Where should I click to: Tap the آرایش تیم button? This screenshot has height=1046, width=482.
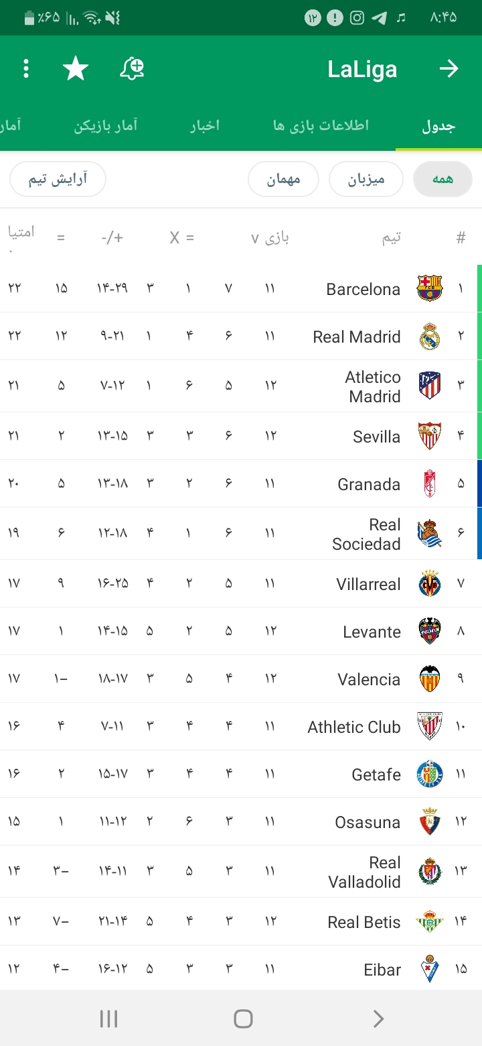pos(58,179)
